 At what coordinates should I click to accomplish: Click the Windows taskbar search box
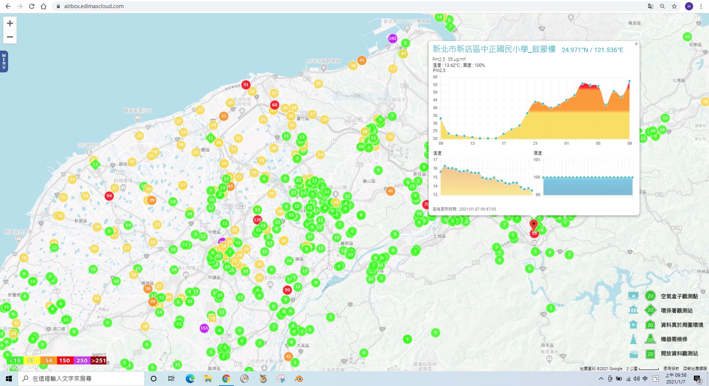tap(81, 379)
